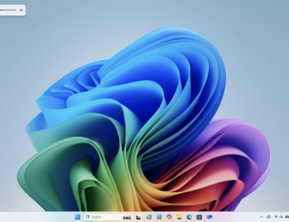Open the Microsoft Store taskbar icon
The height and width of the screenshot is (222, 289).
(x=199, y=217)
